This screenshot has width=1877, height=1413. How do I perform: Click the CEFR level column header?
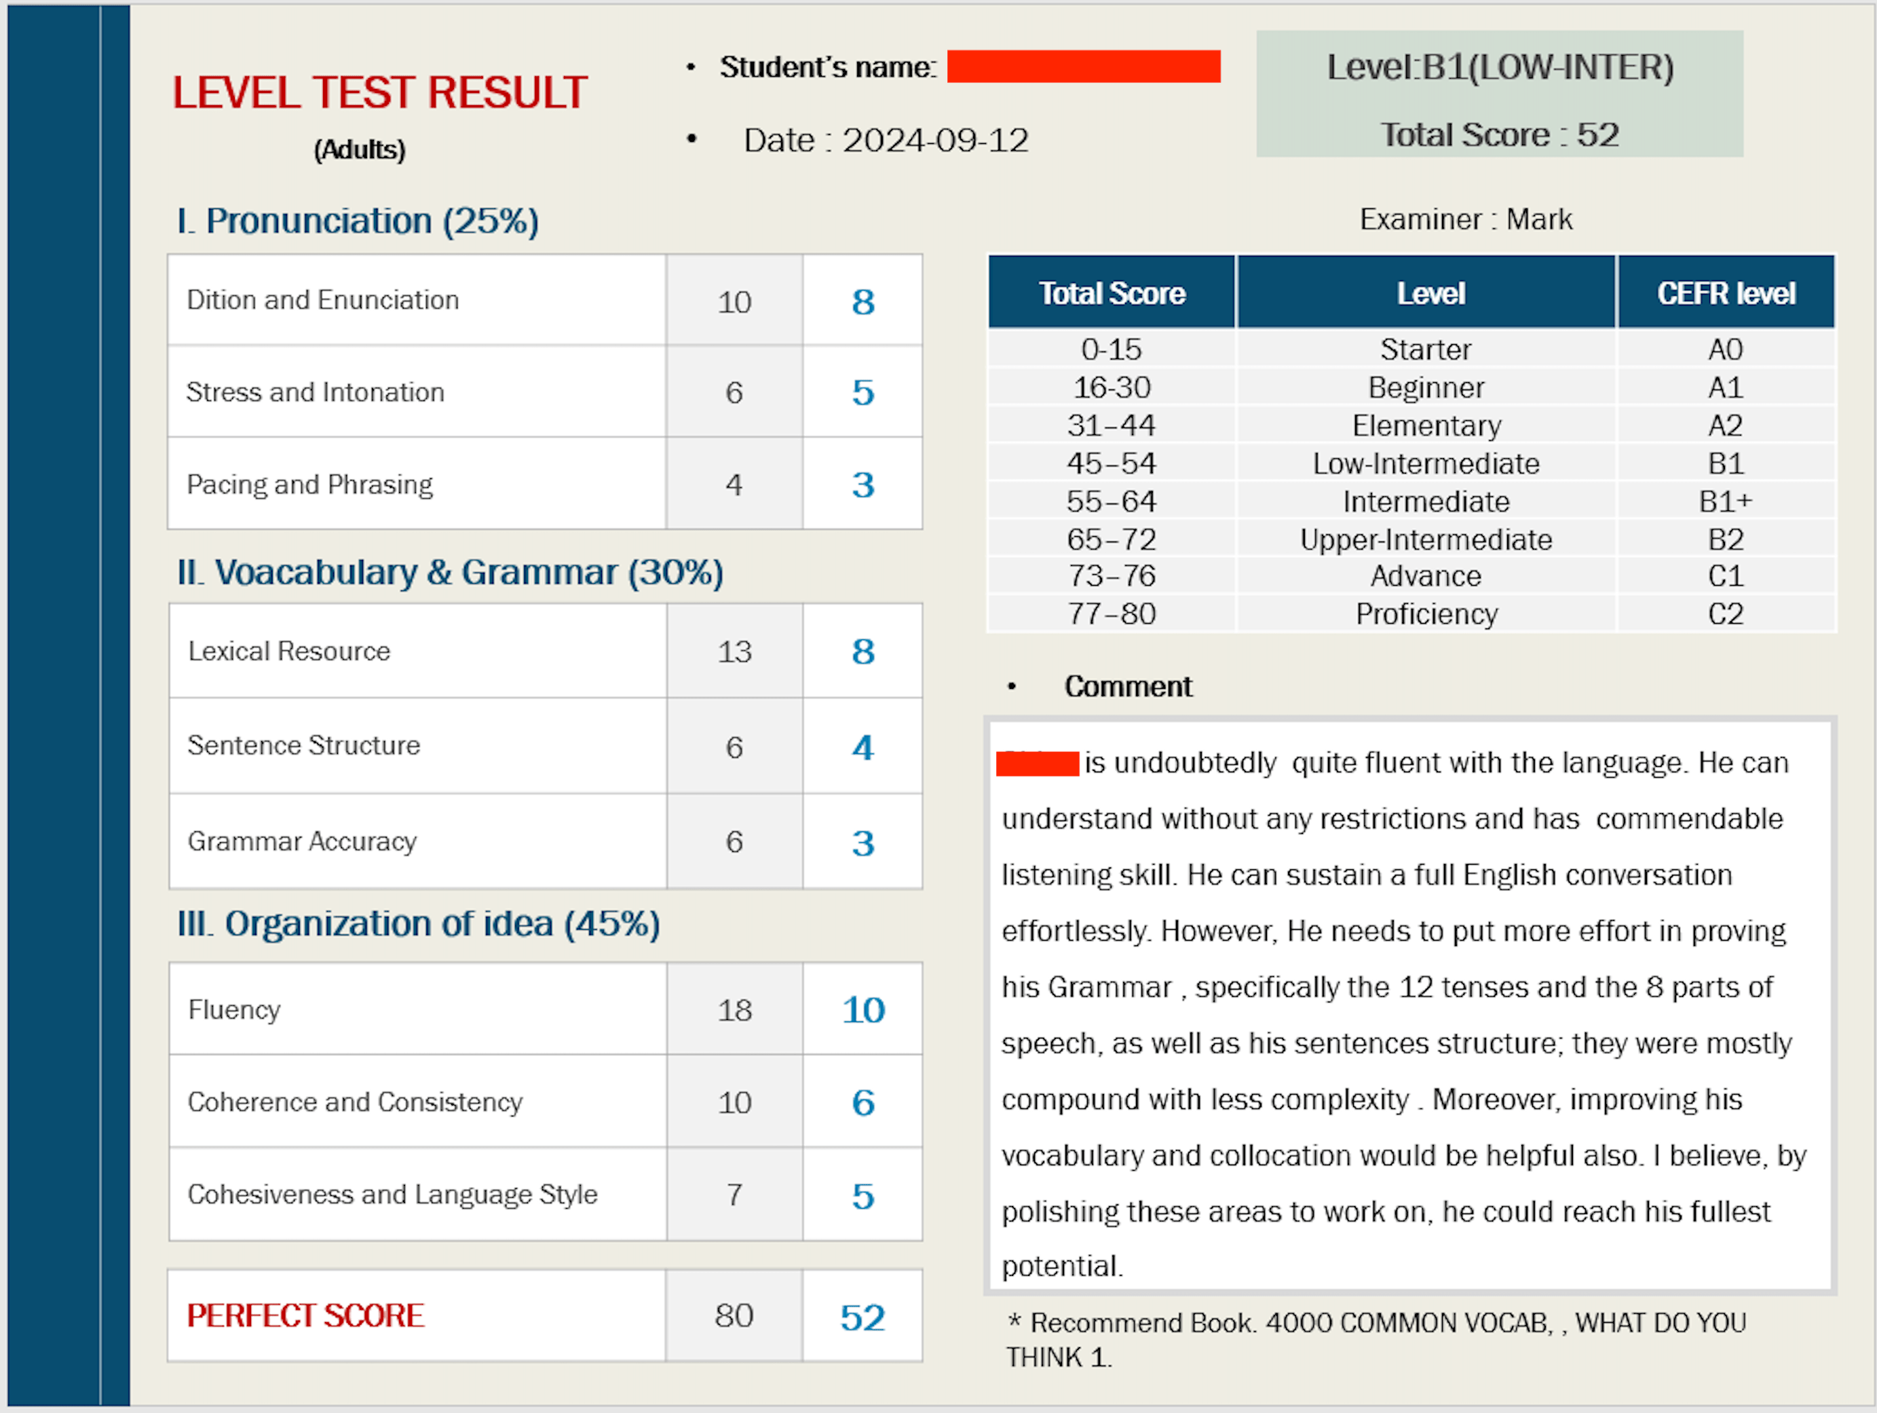coord(1726,293)
